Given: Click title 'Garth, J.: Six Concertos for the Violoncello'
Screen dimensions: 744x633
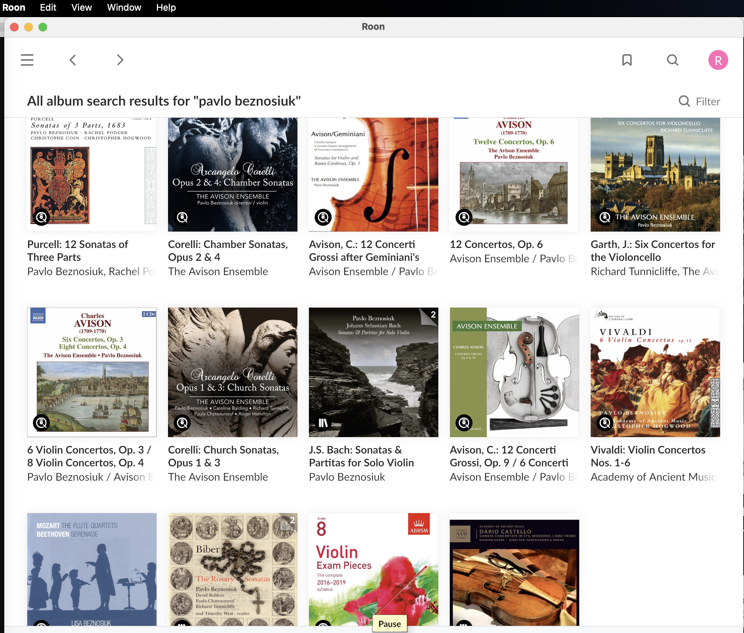Looking at the screenshot, I should 653,251.
